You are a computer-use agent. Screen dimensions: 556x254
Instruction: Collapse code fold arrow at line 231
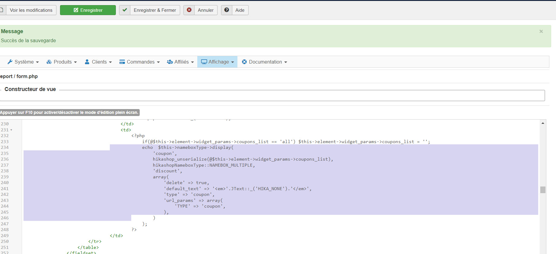pyautogui.click(x=11, y=130)
